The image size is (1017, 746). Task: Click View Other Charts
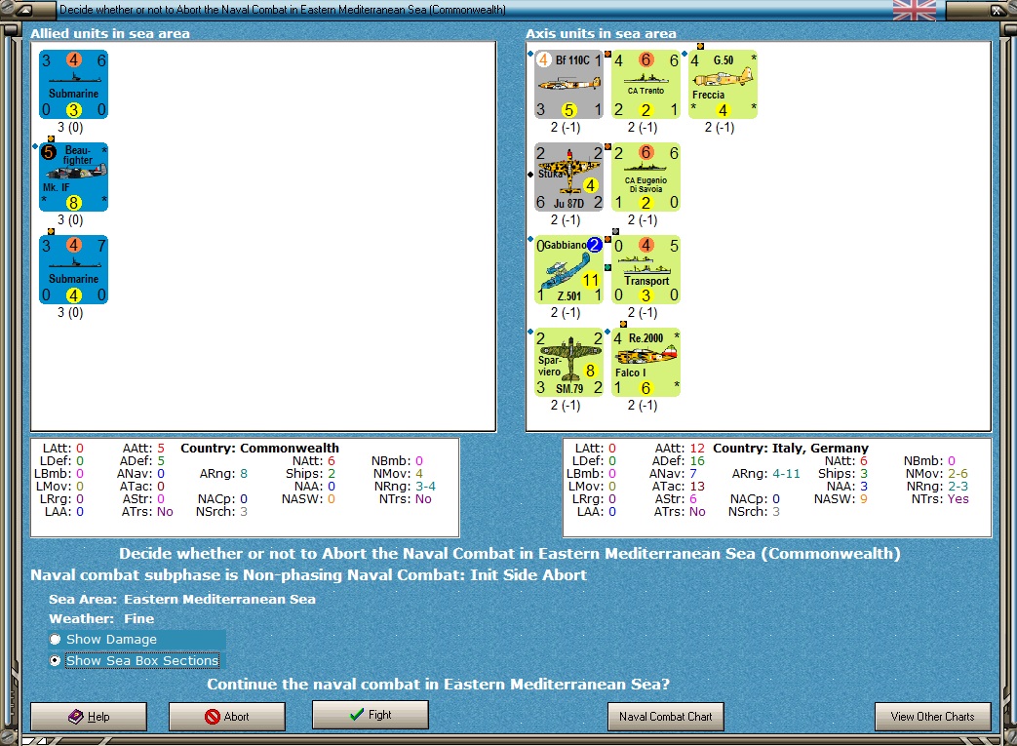click(x=933, y=716)
